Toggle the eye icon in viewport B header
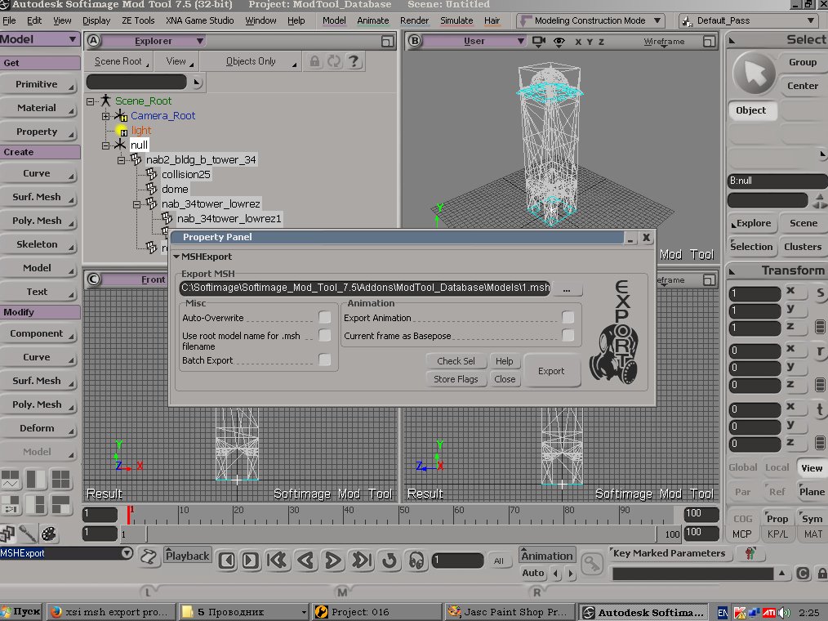The image size is (828, 621). [x=559, y=41]
